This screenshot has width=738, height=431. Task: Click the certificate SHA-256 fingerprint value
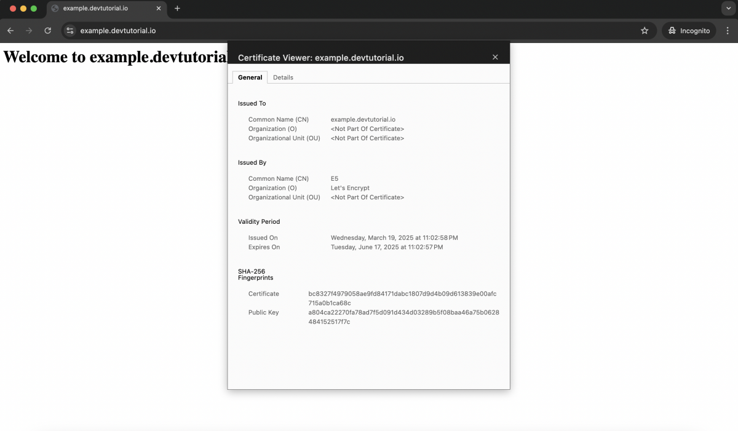click(x=402, y=298)
